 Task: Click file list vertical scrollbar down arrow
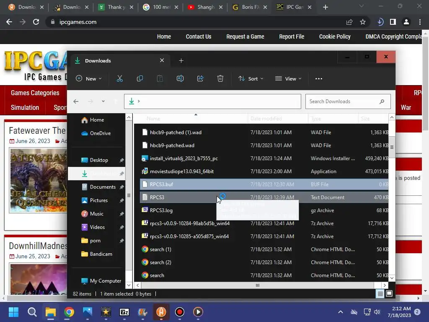point(392,278)
